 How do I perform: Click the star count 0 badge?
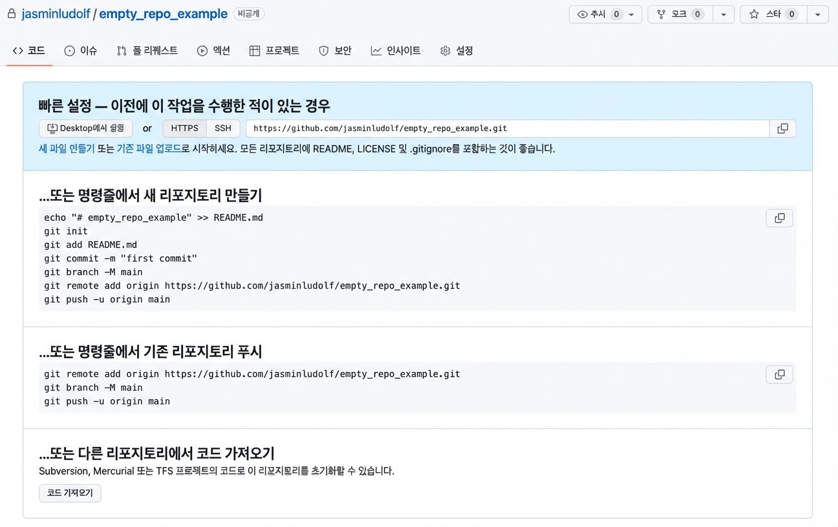coord(792,14)
